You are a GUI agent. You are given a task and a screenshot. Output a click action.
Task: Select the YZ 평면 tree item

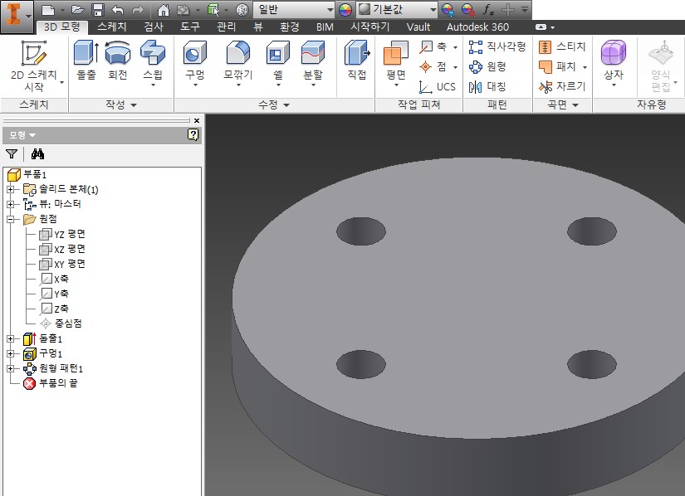62,234
